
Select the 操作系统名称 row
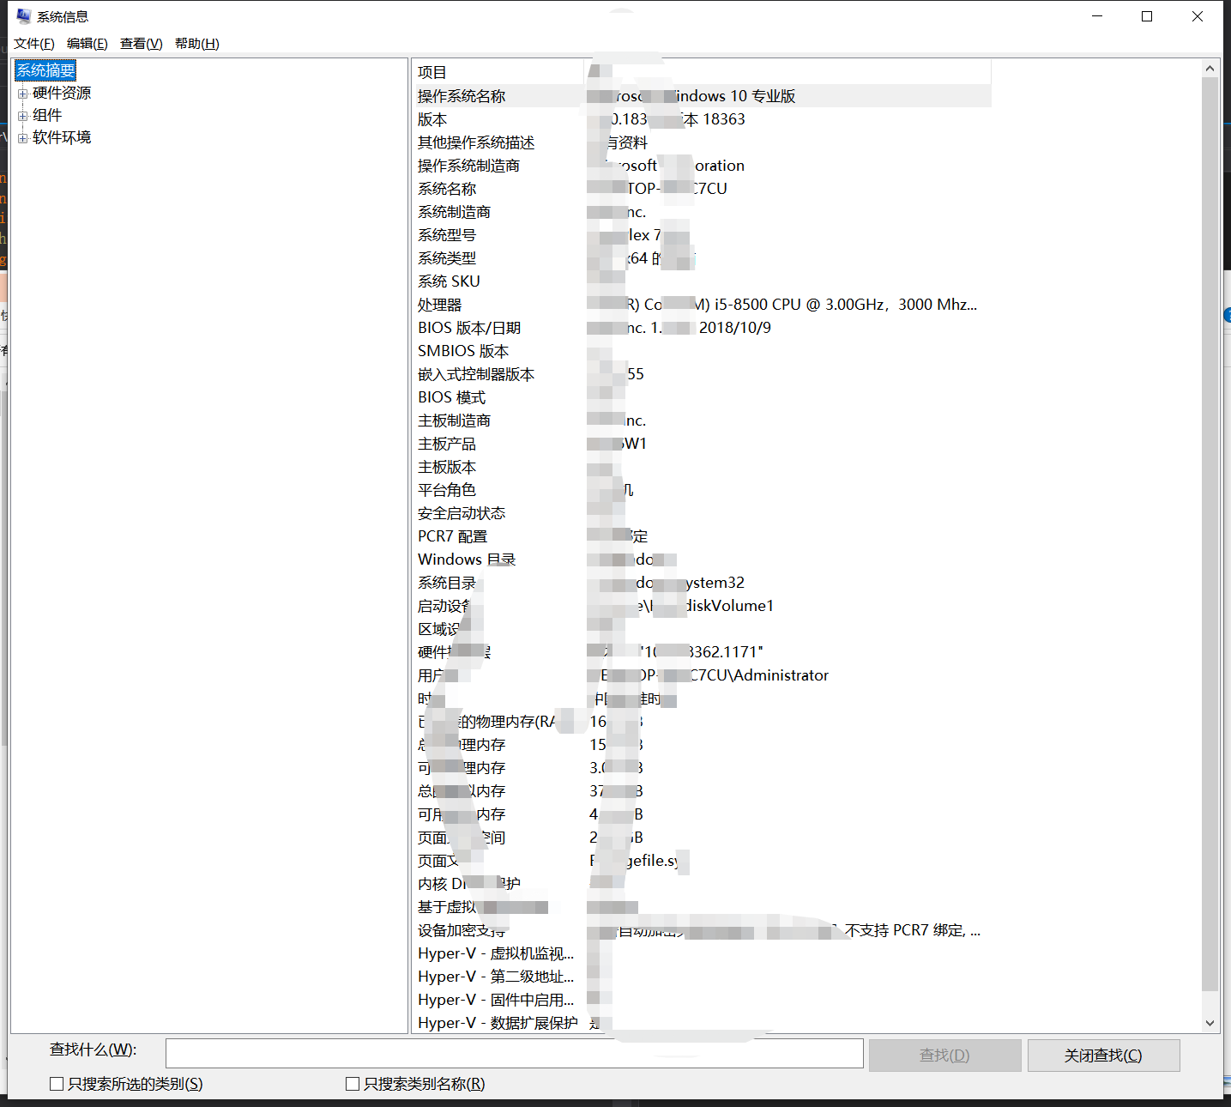tap(600, 95)
